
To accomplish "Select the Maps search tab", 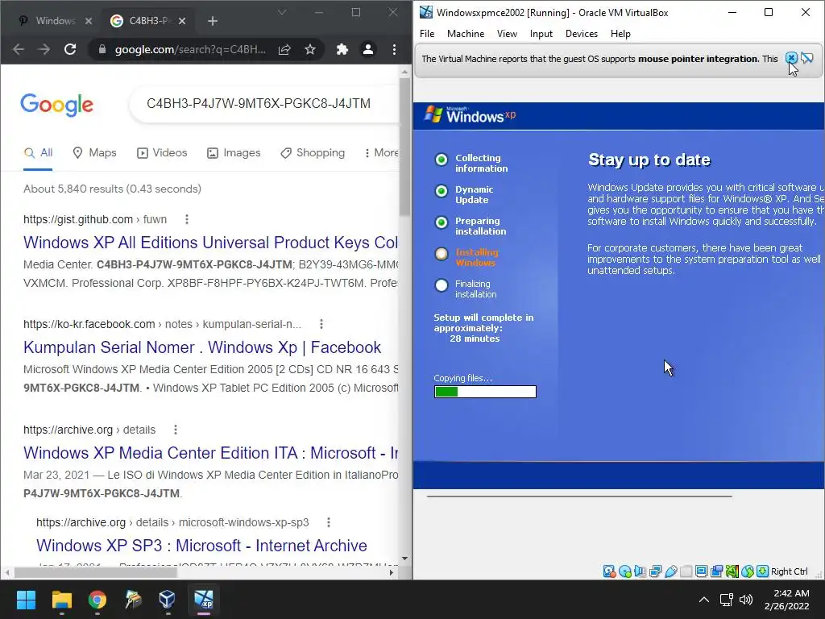I will [x=94, y=152].
